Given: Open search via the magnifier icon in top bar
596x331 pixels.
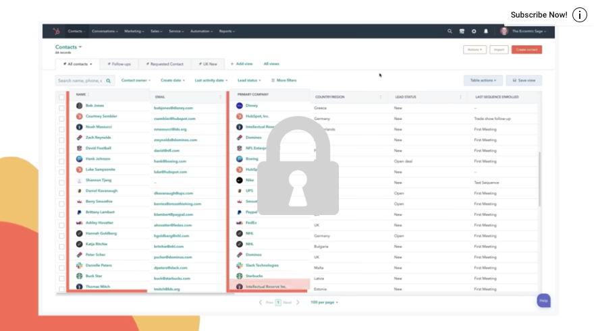Looking at the screenshot, I should pyautogui.click(x=450, y=31).
